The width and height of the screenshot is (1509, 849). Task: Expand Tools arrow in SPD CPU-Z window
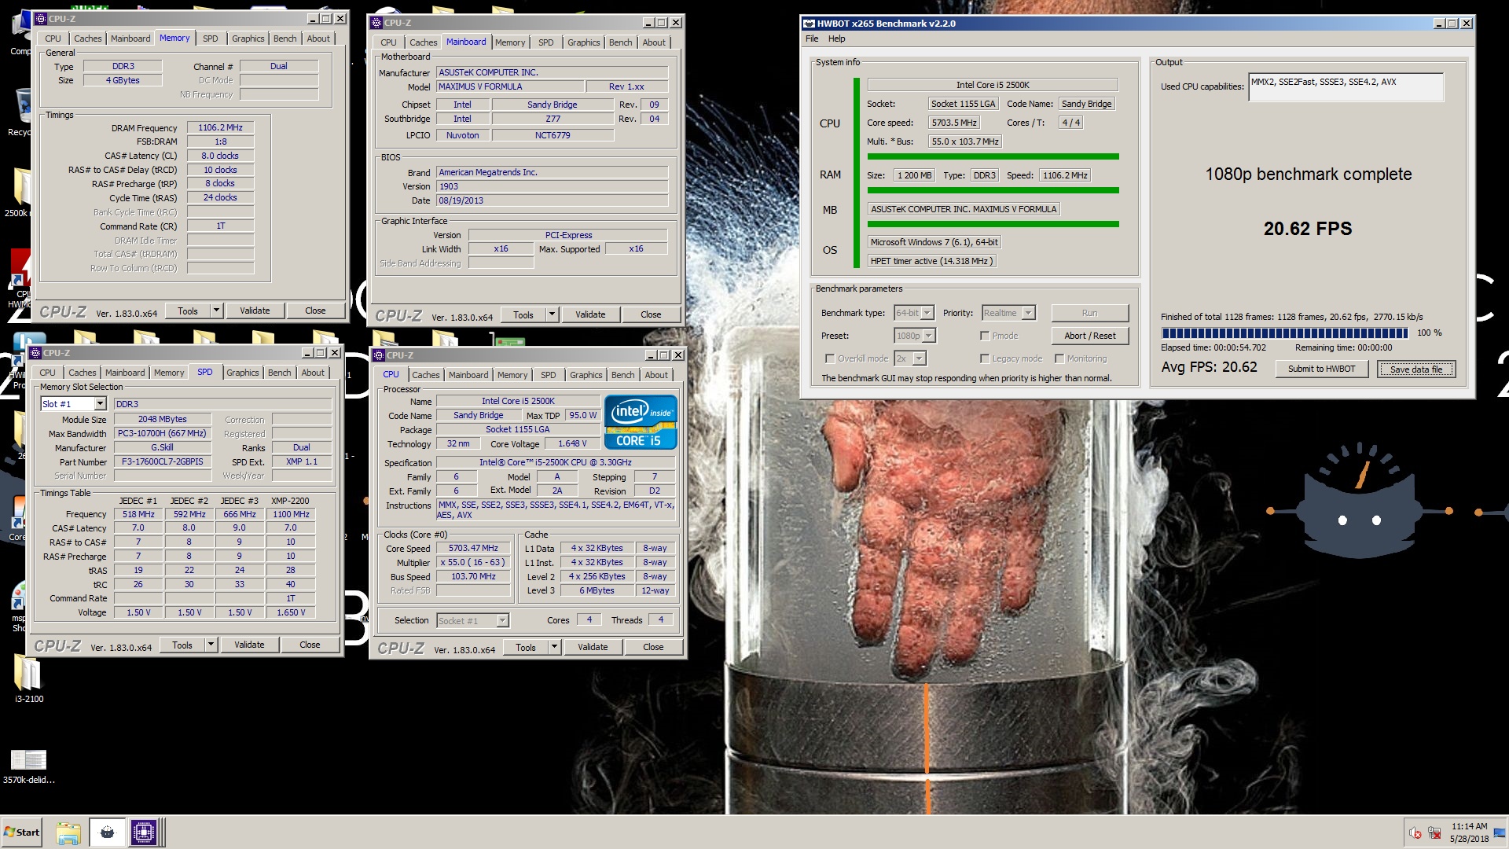[x=211, y=645]
